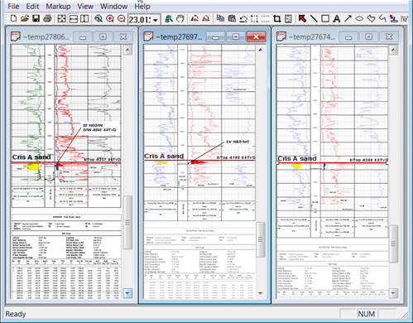
Task: Select the crop tool icon
Action: (x=276, y=19)
